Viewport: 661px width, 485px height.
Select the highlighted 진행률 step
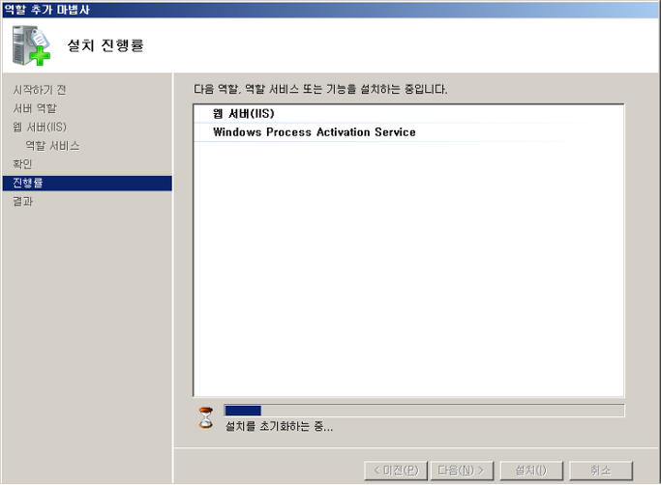point(87,184)
